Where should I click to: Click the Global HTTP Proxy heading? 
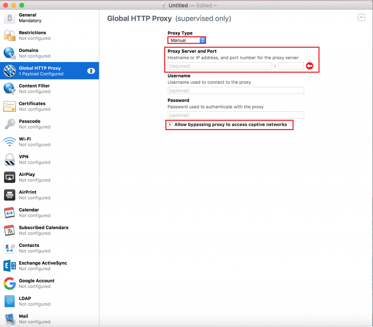(x=140, y=19)
